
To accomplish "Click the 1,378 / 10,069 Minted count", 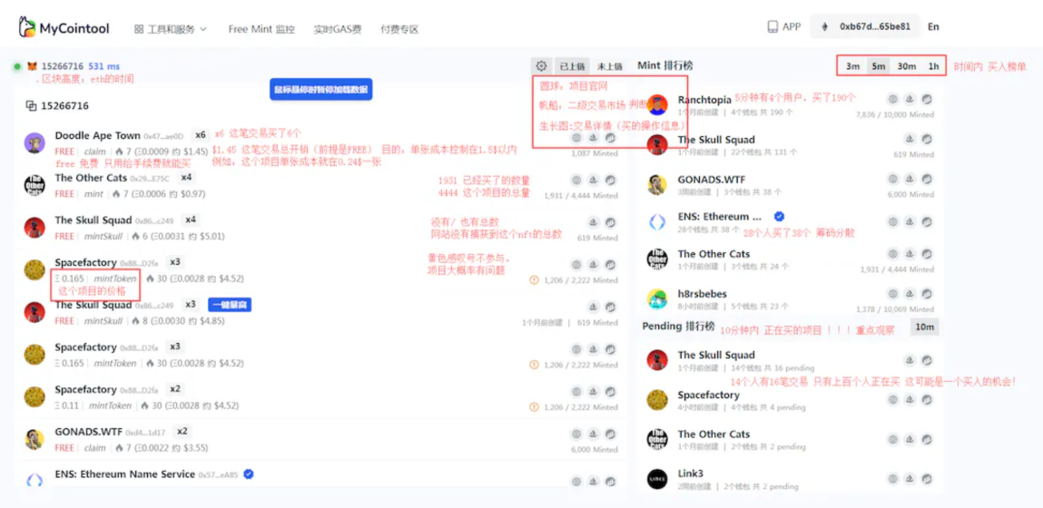I will pos(895,309).
